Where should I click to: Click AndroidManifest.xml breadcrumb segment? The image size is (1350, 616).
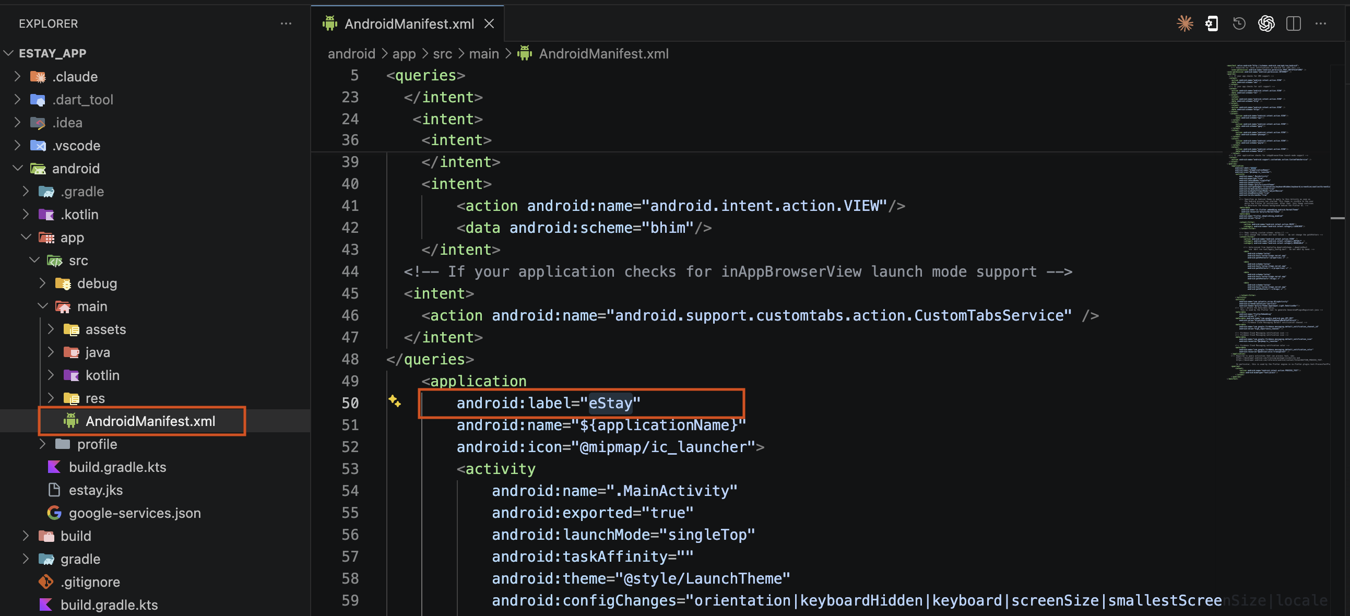(603, 53)
